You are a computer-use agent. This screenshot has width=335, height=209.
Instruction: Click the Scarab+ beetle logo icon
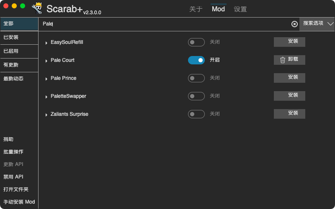37,8
